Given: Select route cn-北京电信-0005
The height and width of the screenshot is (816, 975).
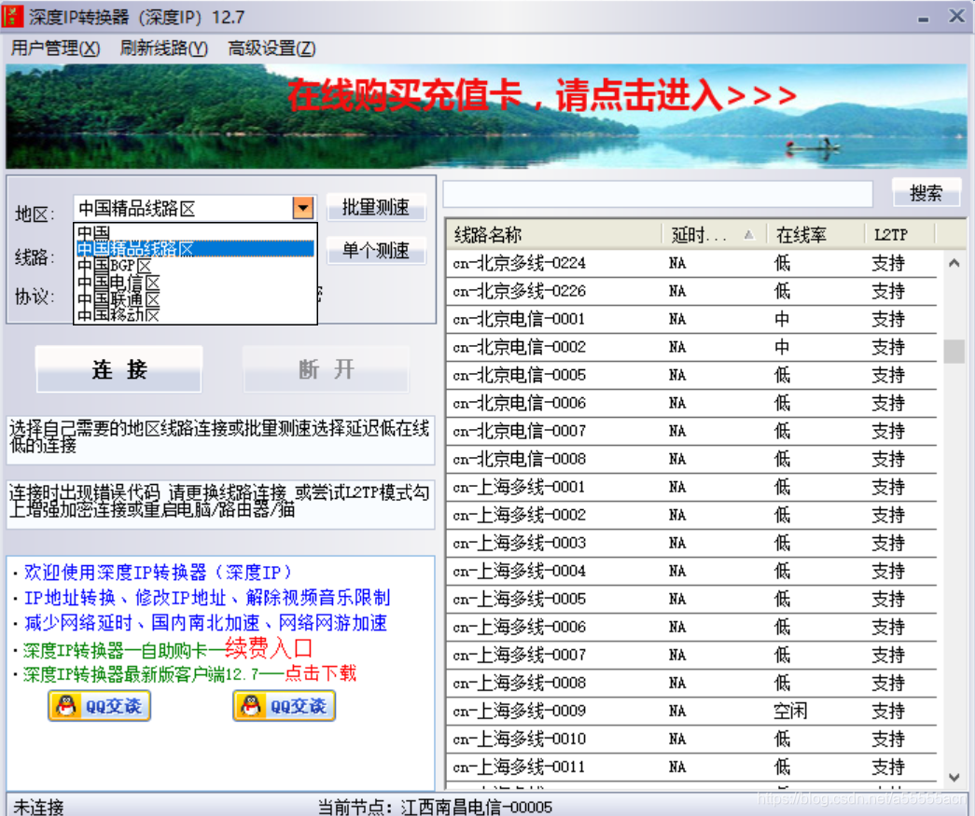Looking at the screenshot, I should coord(691,375).
